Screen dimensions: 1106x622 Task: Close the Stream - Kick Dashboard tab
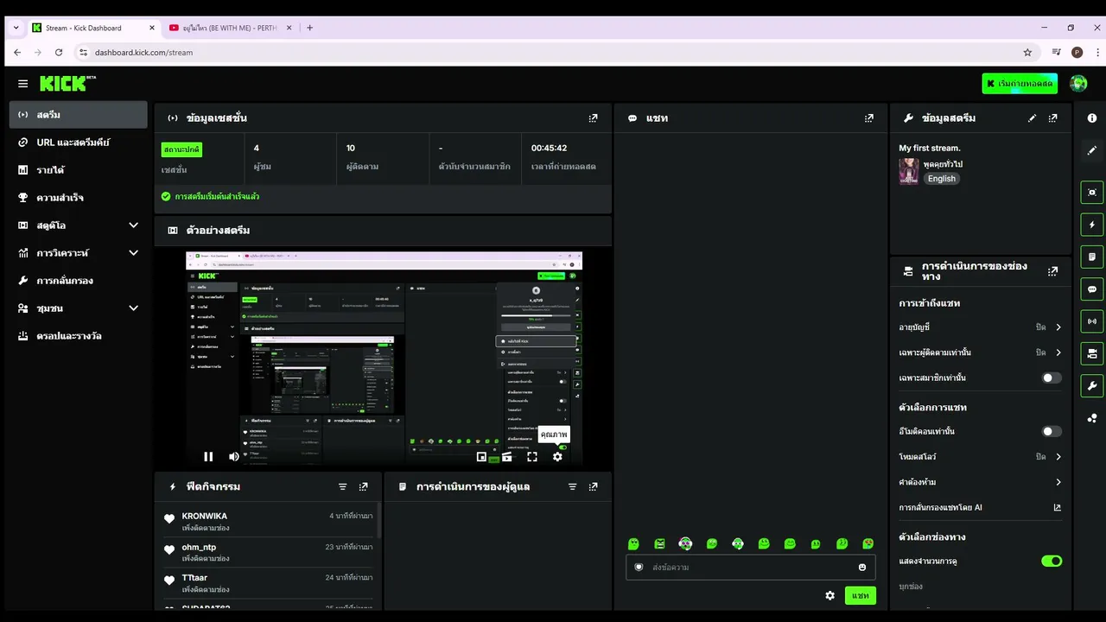(152, 28)
